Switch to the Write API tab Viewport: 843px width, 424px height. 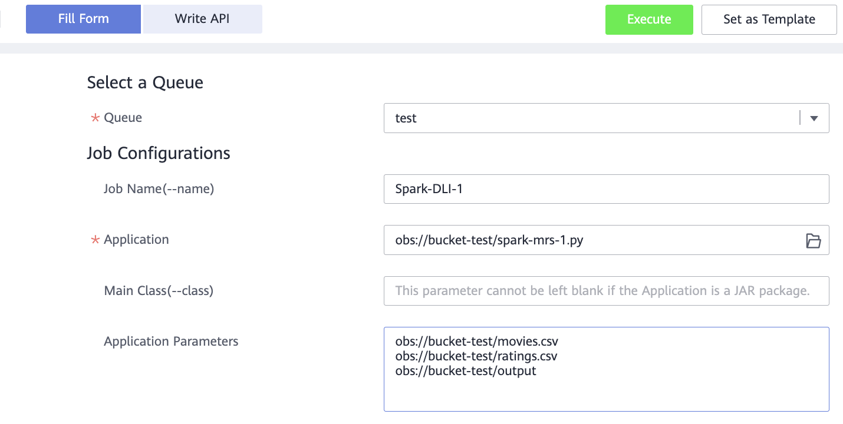[x=202, y=19]
